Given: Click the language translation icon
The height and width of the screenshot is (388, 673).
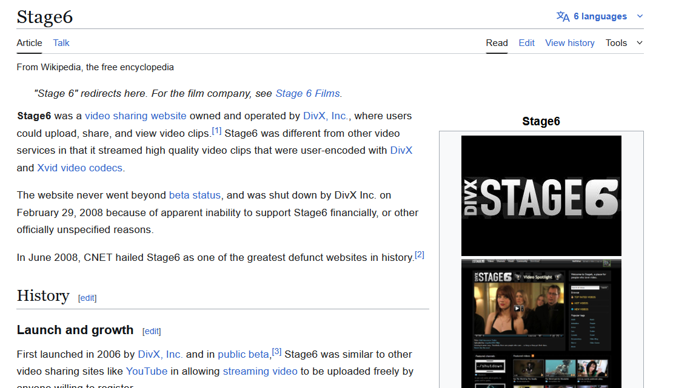Looking at the screenshot, I should [563, 16].
